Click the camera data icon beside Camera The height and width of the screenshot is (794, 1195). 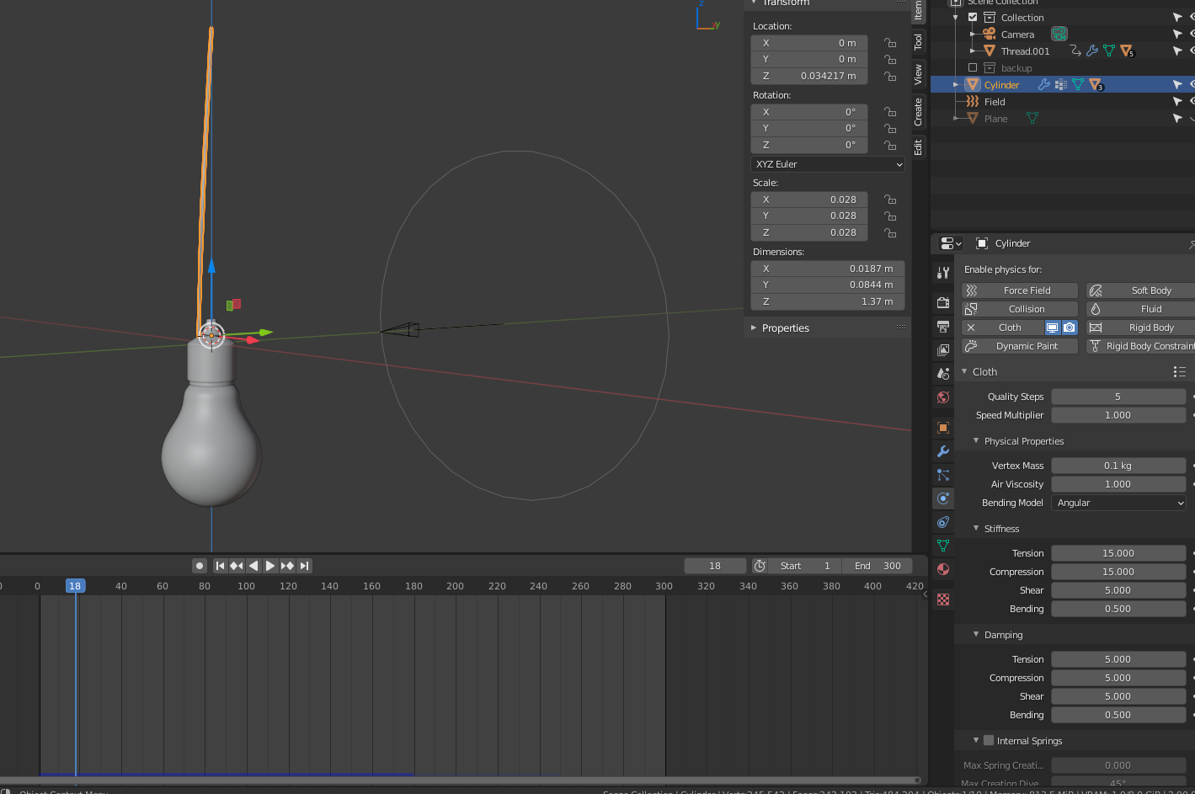pyautogui.click(x=1059, y=34)
